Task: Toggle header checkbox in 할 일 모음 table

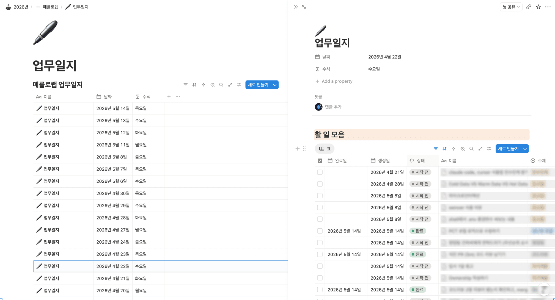Action: click(x=320, y=161)
